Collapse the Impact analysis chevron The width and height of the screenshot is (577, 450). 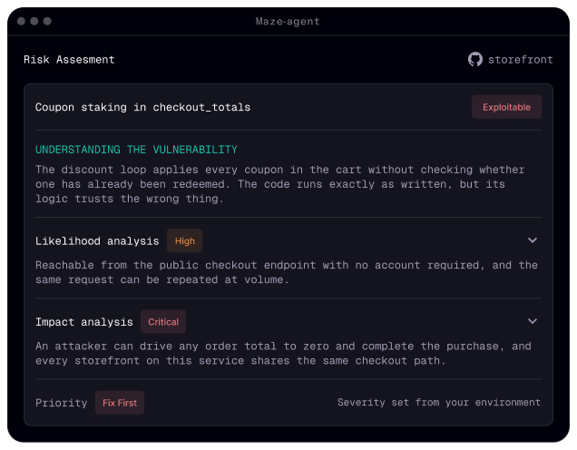(533, 321)
